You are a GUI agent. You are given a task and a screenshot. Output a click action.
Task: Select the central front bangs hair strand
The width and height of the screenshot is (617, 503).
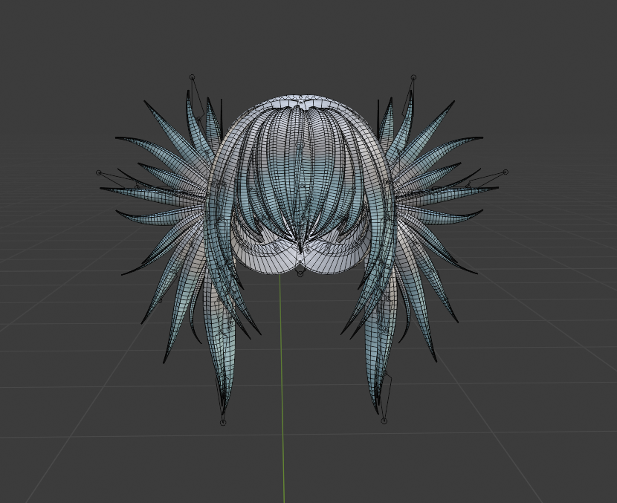pyautogui.click(x=300, y=177)
